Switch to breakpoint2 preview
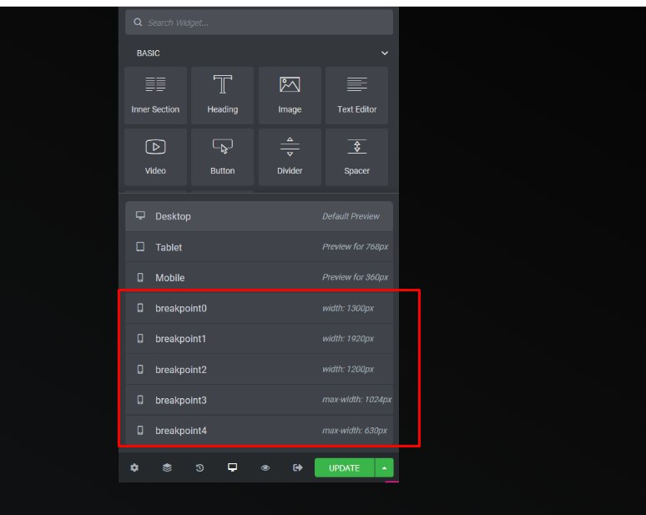646x515 pixels. (259, 369)
